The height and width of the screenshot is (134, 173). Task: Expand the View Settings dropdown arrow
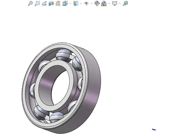[120, 3]
